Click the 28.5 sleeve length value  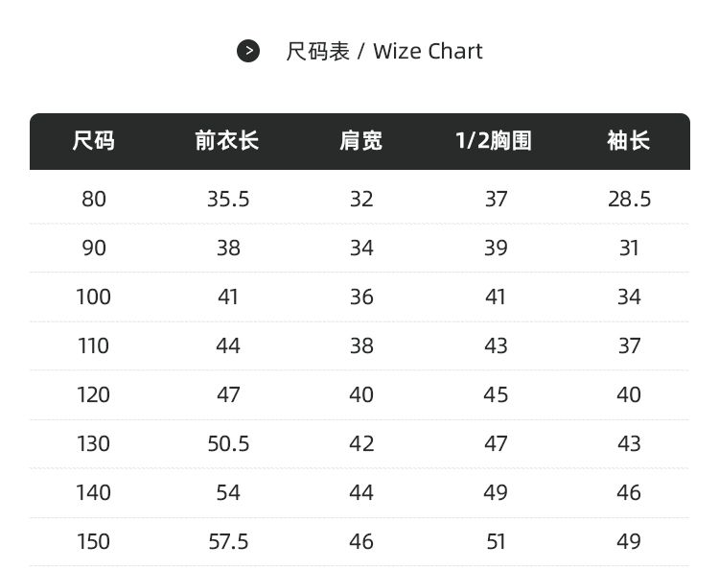click(x=630, y=200)
